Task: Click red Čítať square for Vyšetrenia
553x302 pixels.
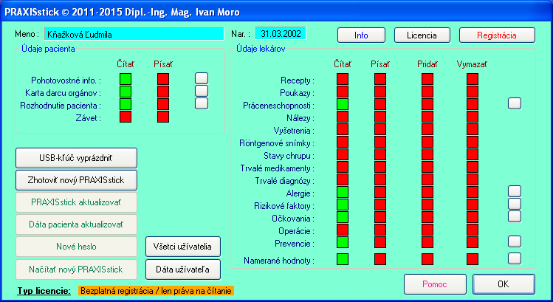Action: [343, 129]
